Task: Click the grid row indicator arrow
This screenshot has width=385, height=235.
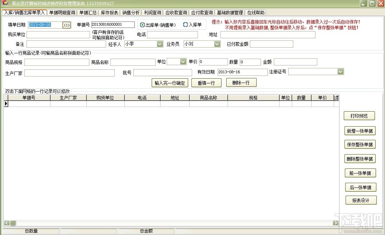Action: pyautogui.click(x=6, y=104)
